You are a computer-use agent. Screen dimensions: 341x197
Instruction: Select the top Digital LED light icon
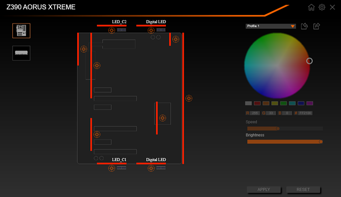(x=151, y=30)
